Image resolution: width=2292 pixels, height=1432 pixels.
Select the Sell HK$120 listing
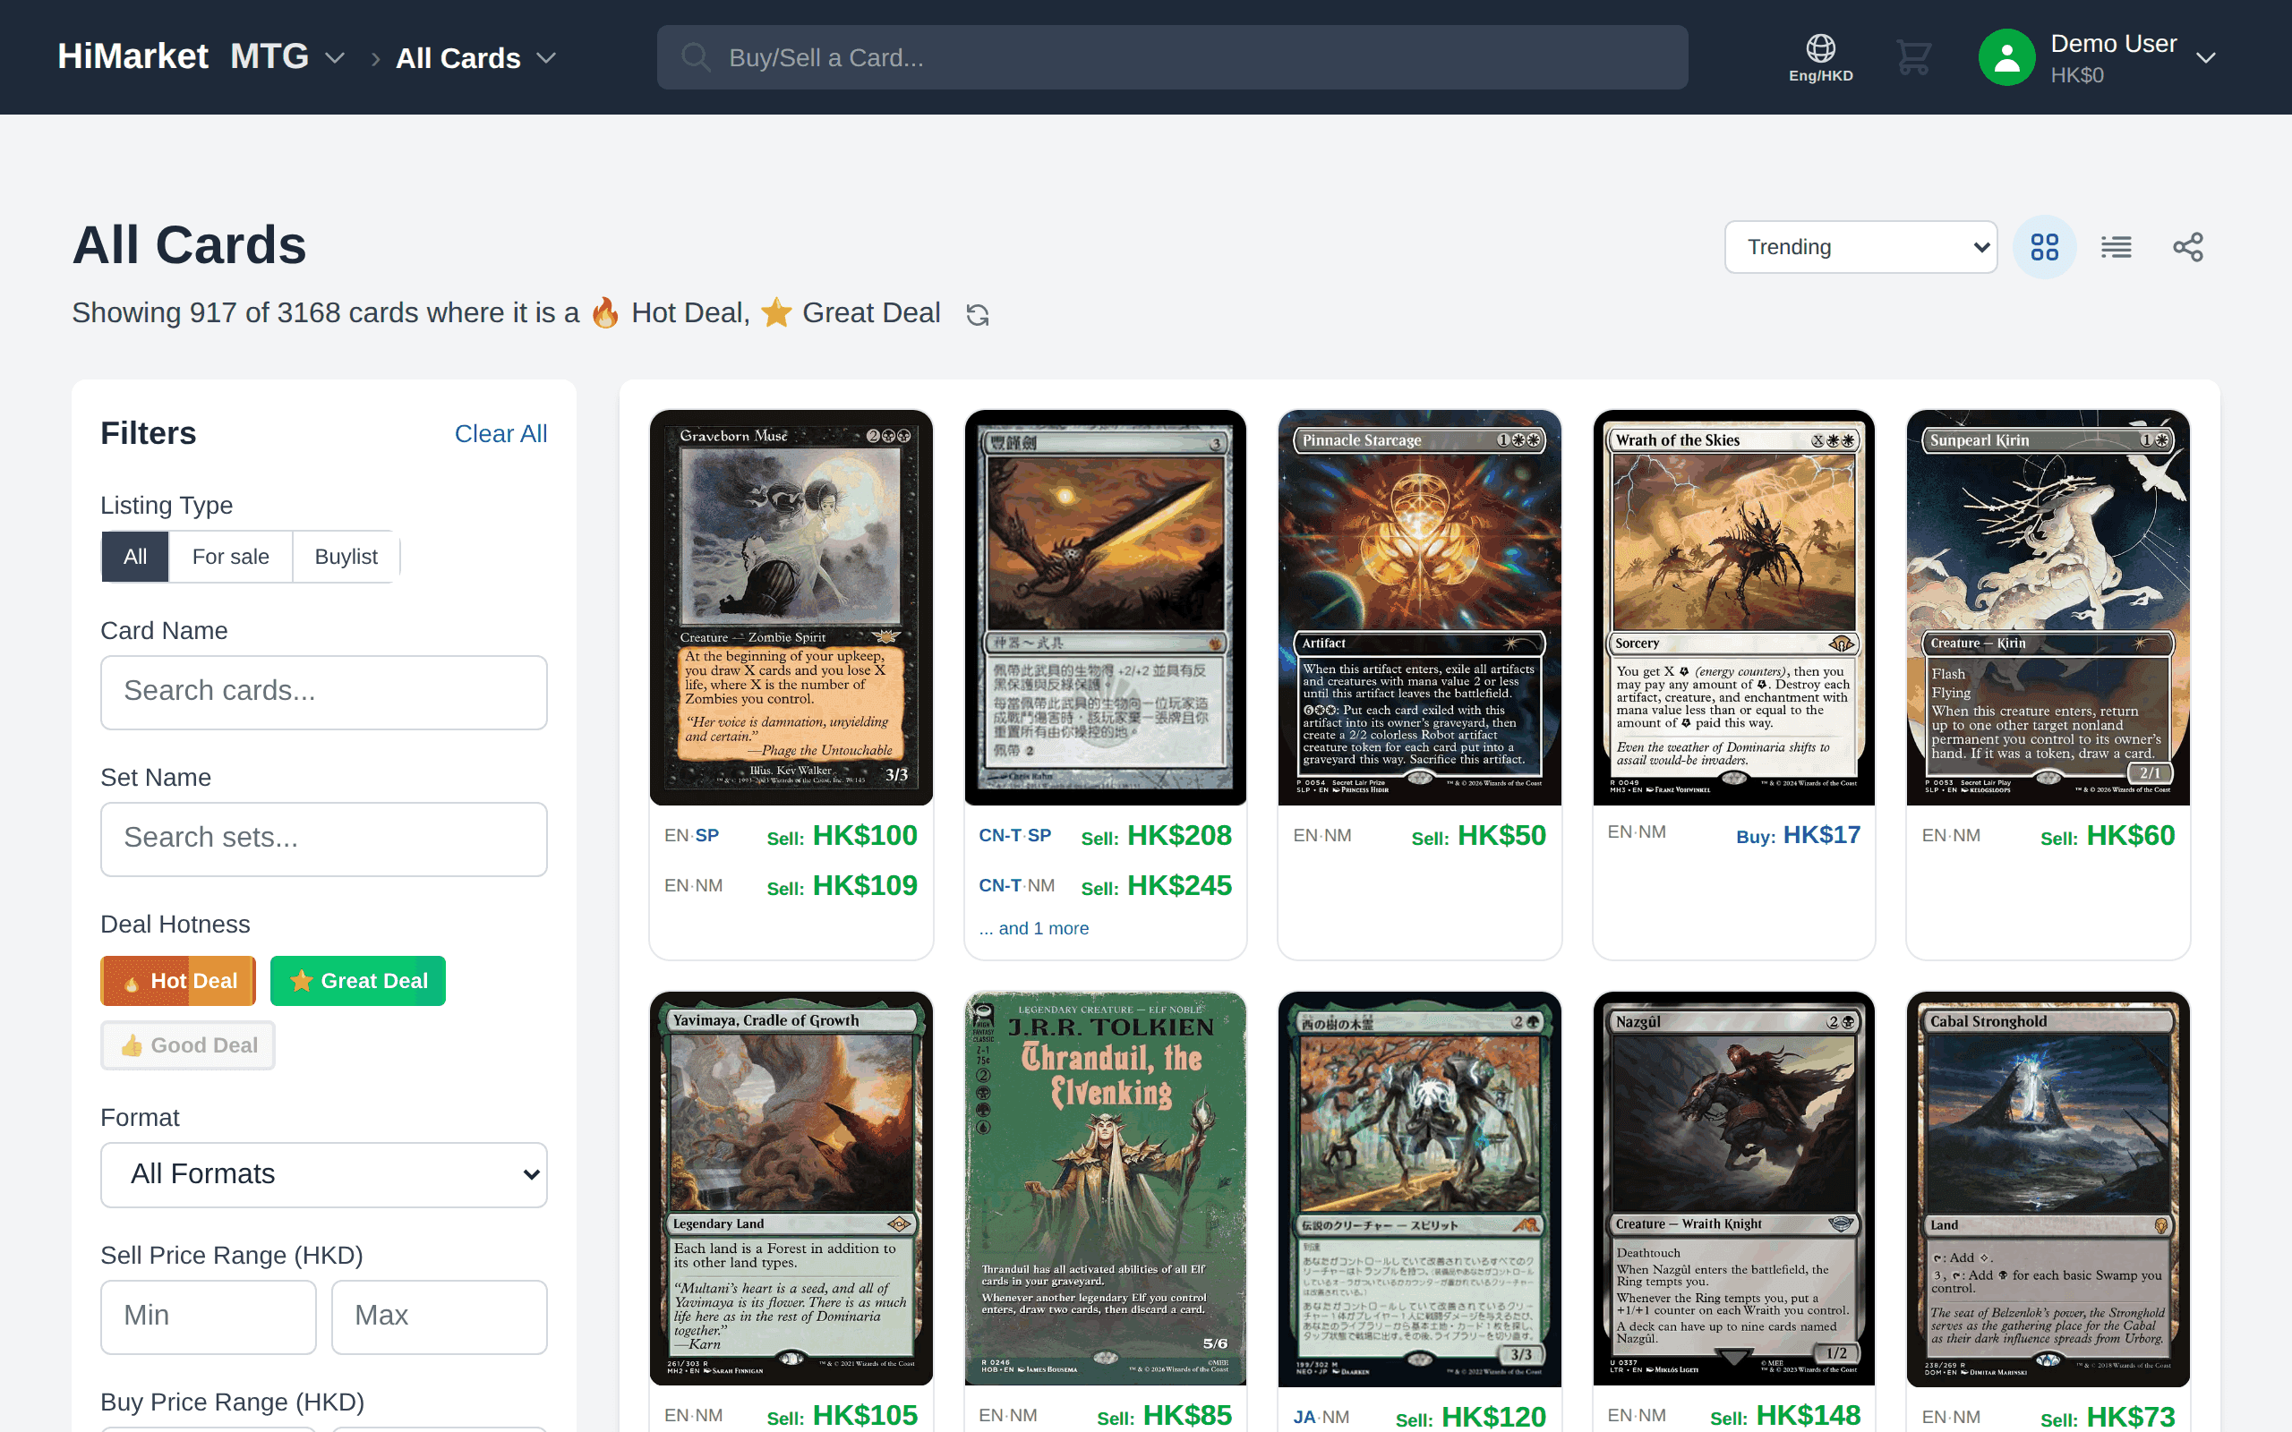[x=1419, y=1418]
